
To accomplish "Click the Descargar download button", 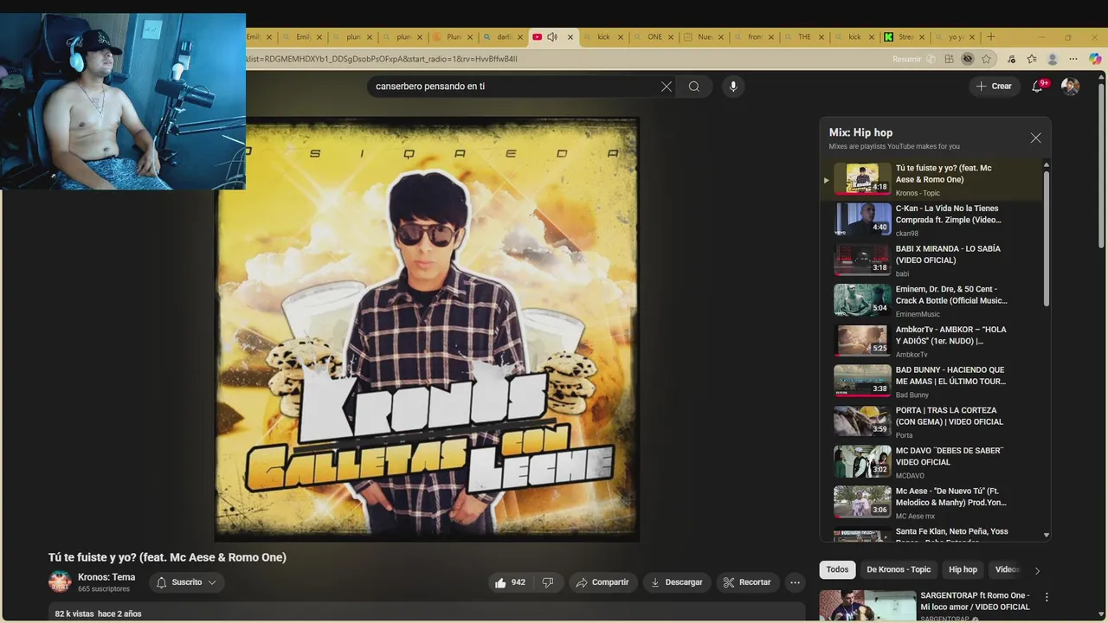I will 676,582.
